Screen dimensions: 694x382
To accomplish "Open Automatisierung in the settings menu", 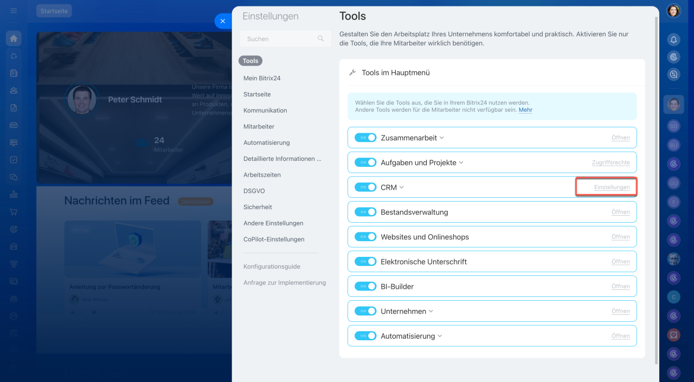I will pos(267,143).
